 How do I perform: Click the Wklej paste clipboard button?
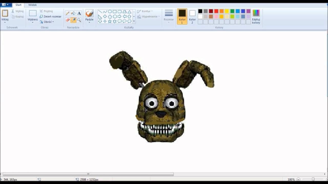5,15
